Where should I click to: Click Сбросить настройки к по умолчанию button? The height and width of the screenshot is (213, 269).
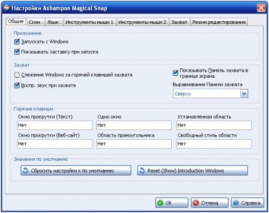coord(76,171)
